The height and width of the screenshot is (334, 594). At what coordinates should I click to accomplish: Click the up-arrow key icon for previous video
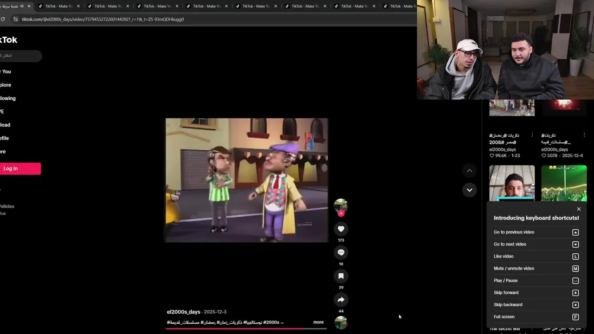575,232
